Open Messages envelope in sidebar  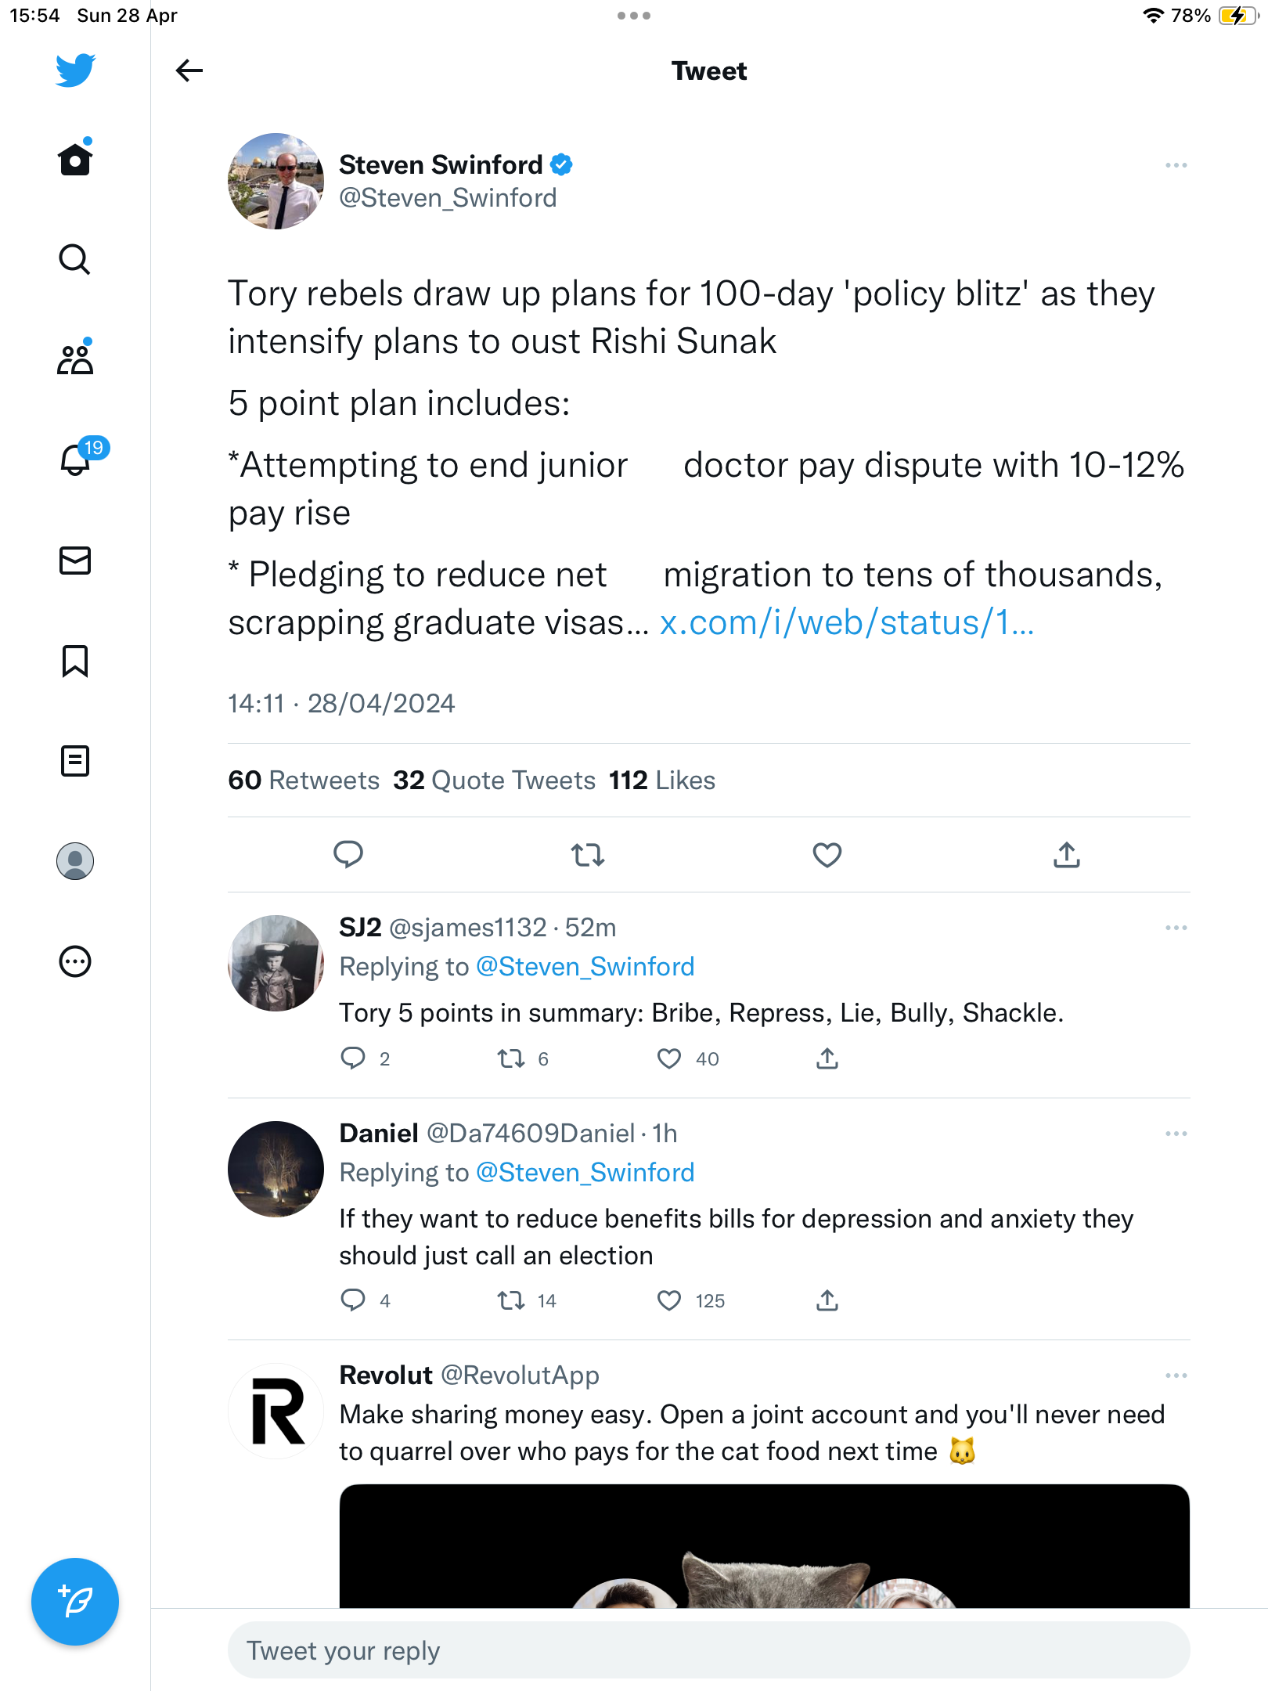pos(75,561)
